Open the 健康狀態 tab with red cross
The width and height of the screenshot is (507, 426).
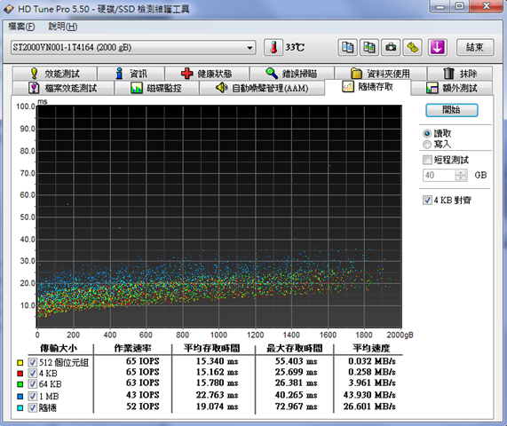pyautogui.click(x=207, y=74)
